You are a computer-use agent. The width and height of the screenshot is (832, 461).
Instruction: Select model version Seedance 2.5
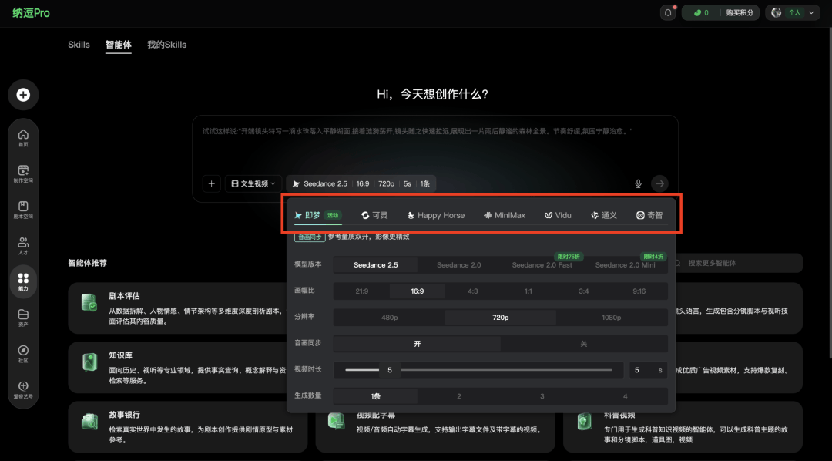point(376,265)
